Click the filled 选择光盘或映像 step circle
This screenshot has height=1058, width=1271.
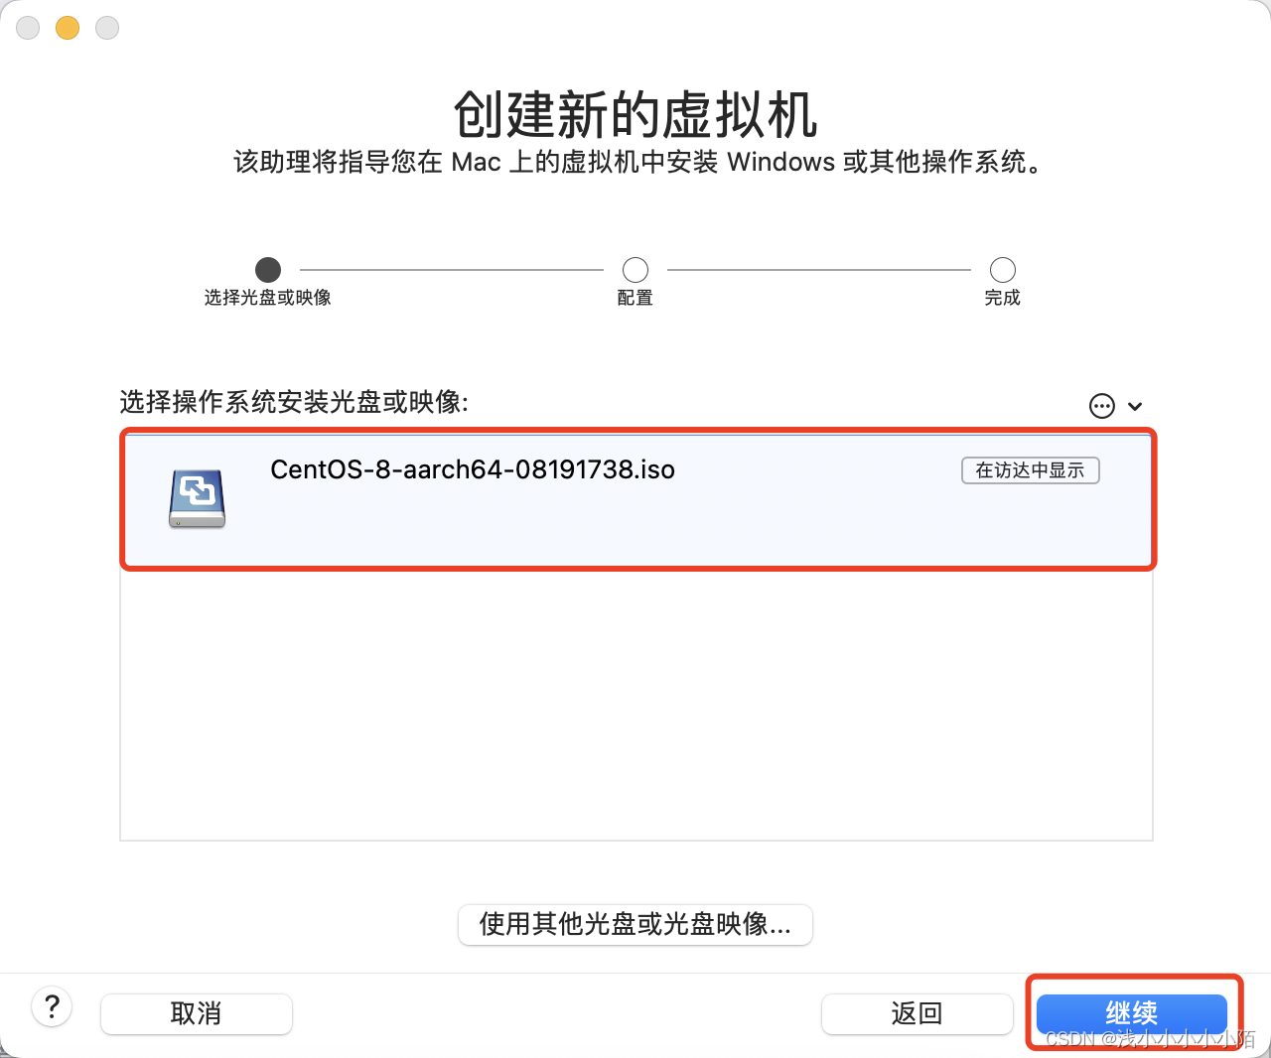click(268, 270)
